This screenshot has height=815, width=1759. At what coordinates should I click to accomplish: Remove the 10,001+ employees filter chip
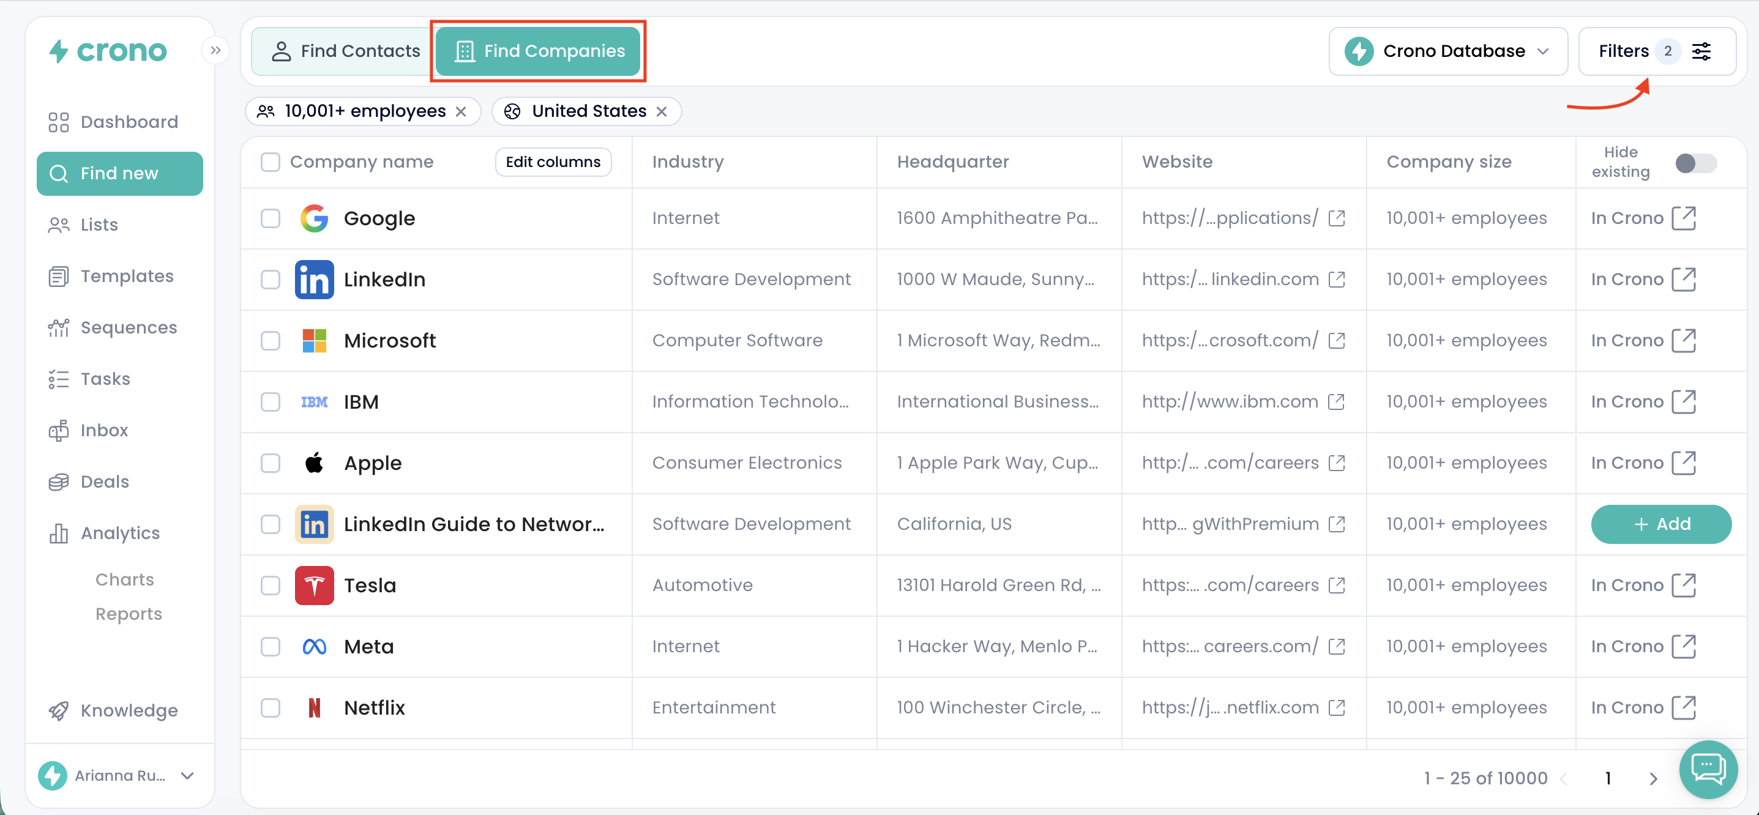pyautogui.click(x=461, y=111)
